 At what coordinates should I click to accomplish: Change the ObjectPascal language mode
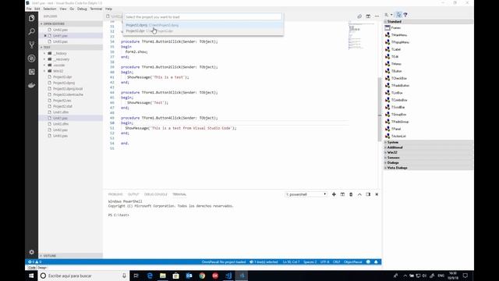tap(353, 262)
